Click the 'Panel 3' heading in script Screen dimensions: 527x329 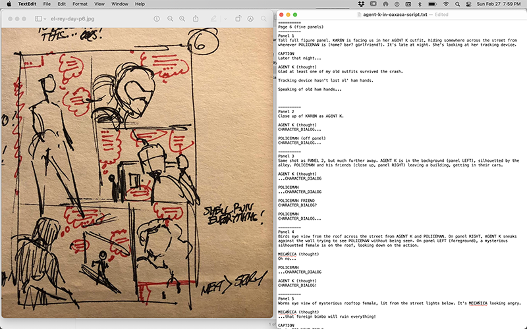coord(286,156)
